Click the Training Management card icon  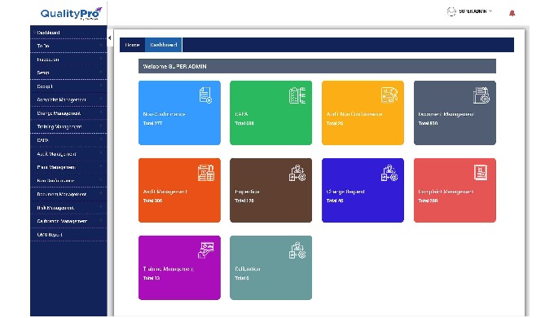click(x=206, y=250)
